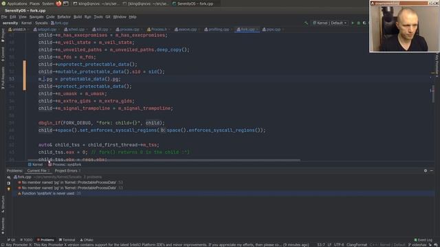Open the Firefox launcher in the top panel
This screenshot has width=440, height=247.
click(58, 3)
